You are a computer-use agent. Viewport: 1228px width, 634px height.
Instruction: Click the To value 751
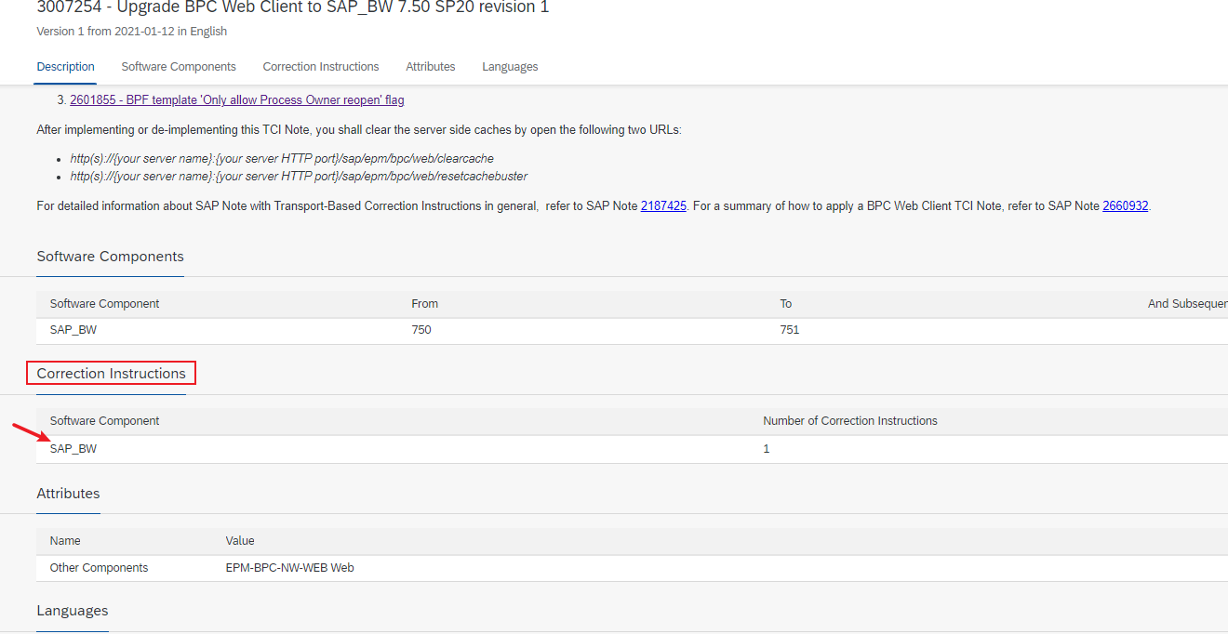(x=790, y=330)
